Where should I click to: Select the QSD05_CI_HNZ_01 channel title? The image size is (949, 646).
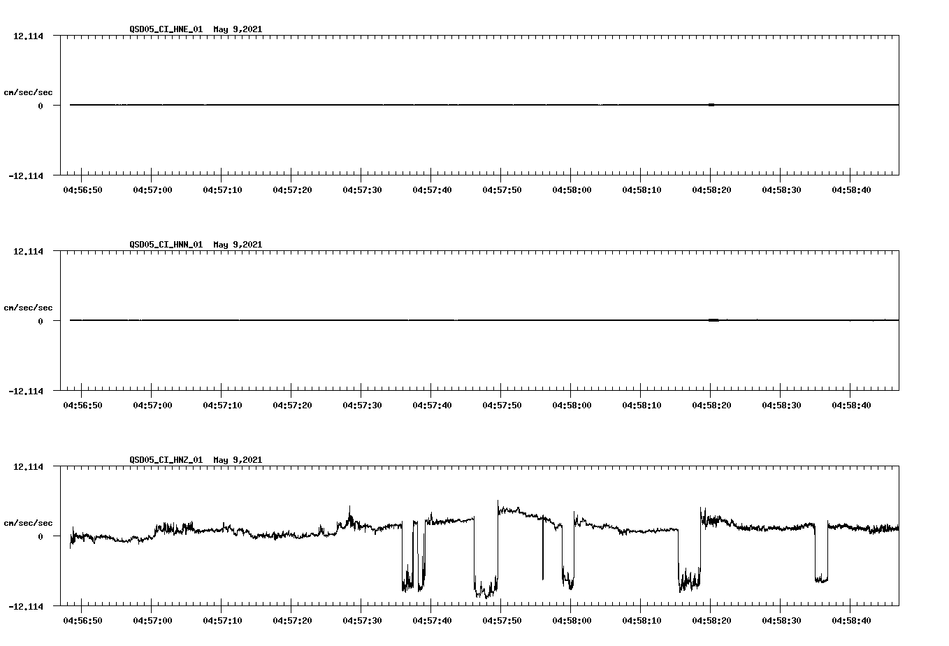coord(166,460)
